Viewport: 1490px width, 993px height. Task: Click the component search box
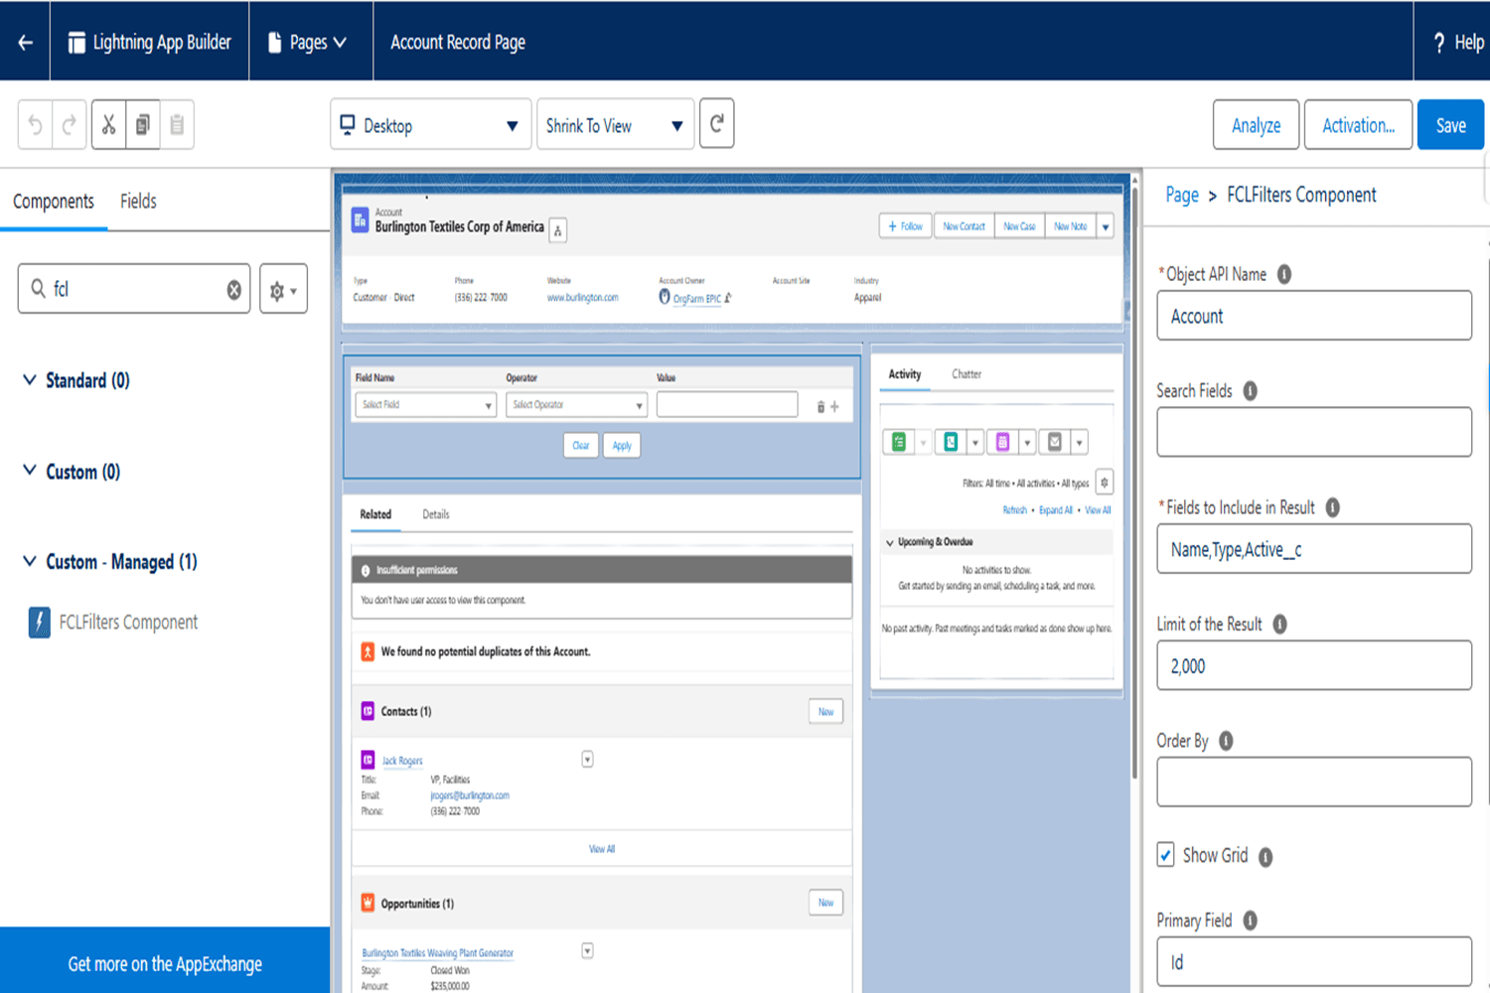[134, 289]
